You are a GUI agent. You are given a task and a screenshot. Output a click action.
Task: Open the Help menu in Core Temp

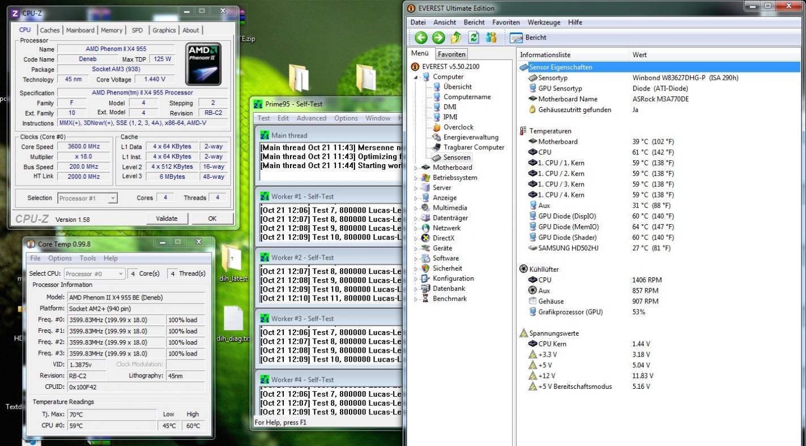[x=110, y=258]
